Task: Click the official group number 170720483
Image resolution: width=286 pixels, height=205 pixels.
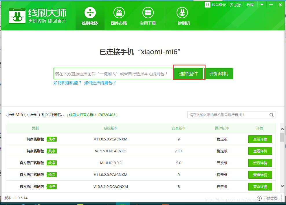Action: (106, 115)
